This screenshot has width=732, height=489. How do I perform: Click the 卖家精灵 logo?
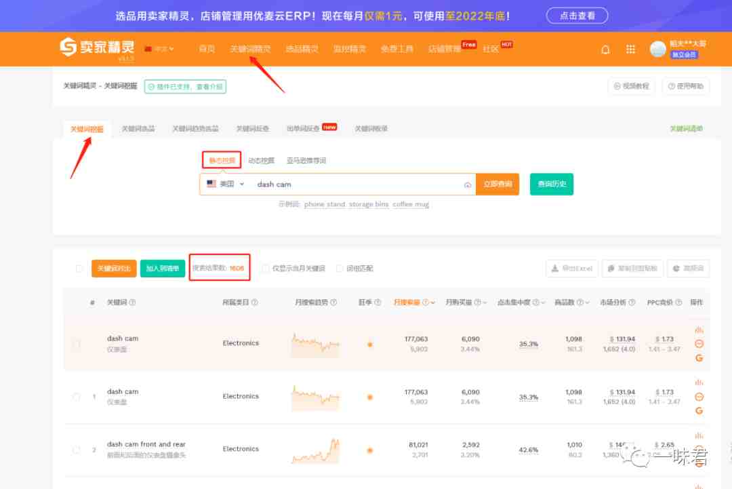[97, 47]
